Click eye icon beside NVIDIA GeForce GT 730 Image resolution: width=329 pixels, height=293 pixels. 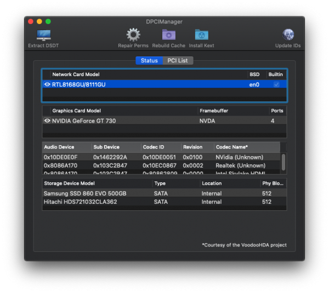point(47,120)
